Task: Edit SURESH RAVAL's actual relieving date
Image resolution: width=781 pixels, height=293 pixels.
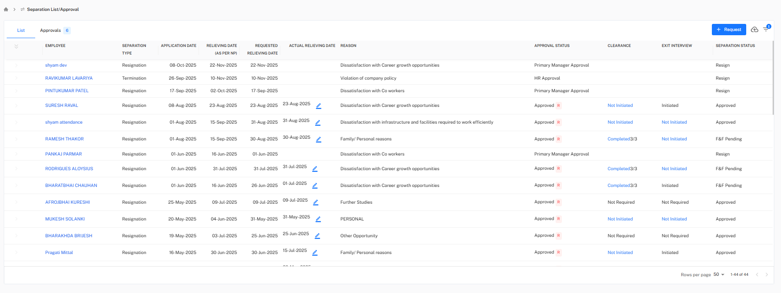Action: [318, 106]
